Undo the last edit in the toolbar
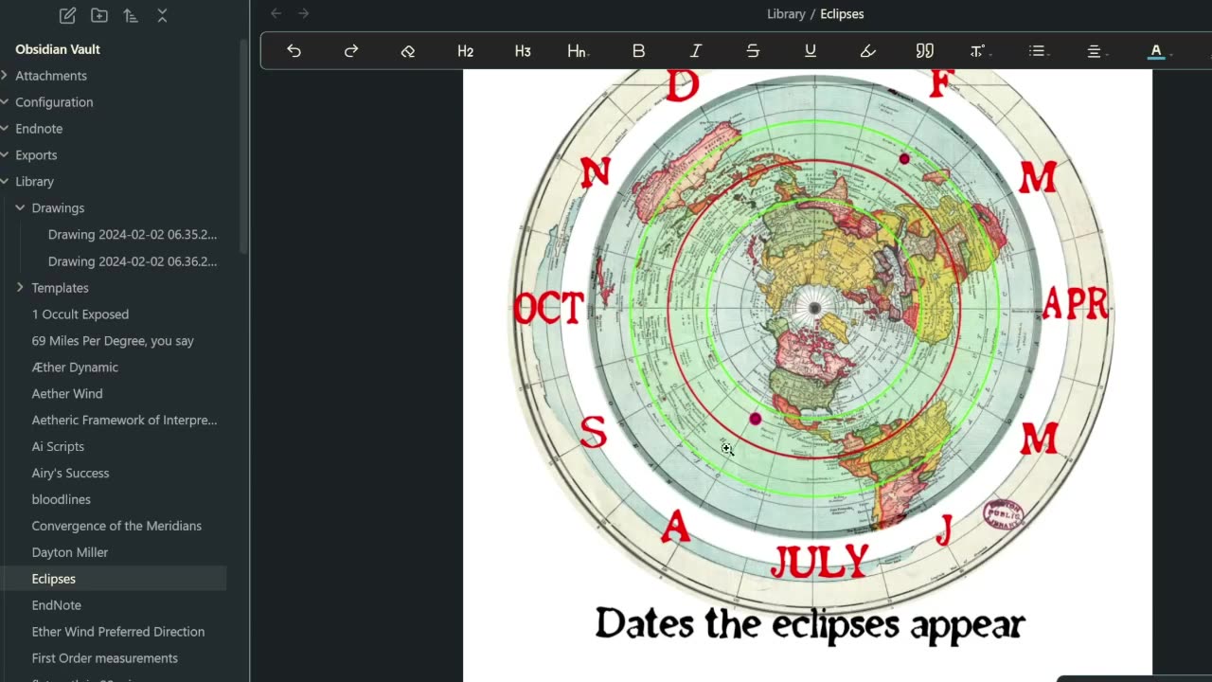The image size is (1212, 682). [294, 51]
